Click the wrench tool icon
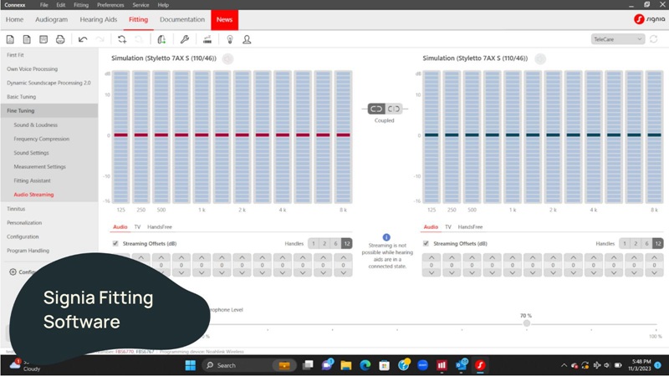Viewport: 669px width, 376px height. pos(184,39)
